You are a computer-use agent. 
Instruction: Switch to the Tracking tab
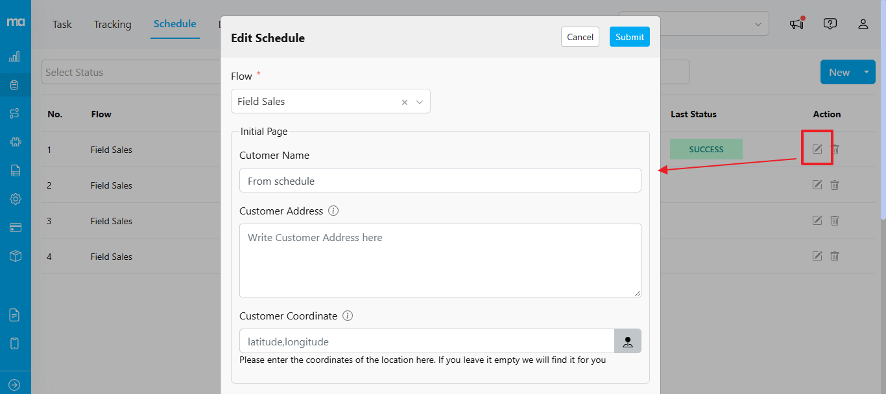112,24
